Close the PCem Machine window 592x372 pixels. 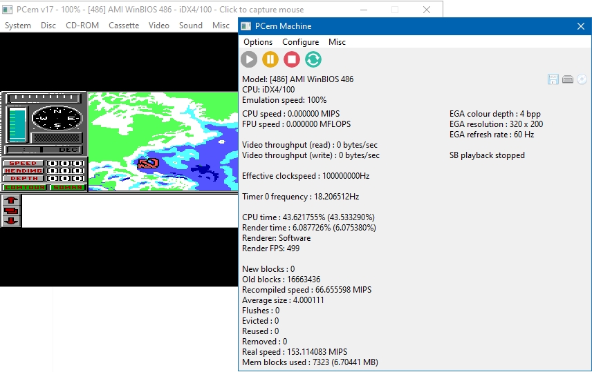(x=581, y=26)
